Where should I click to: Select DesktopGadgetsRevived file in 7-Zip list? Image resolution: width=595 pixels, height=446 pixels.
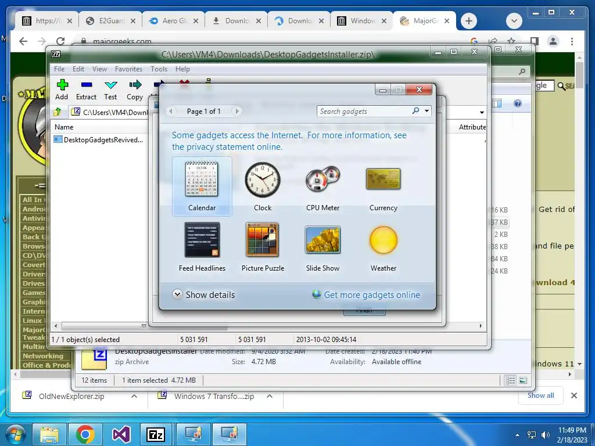99,139
